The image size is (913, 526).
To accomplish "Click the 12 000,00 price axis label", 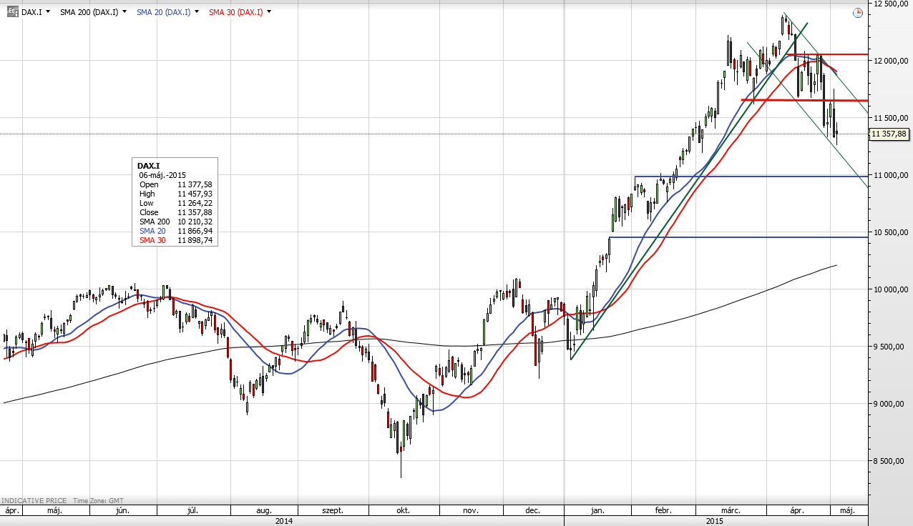I will [x=889, y=61].
